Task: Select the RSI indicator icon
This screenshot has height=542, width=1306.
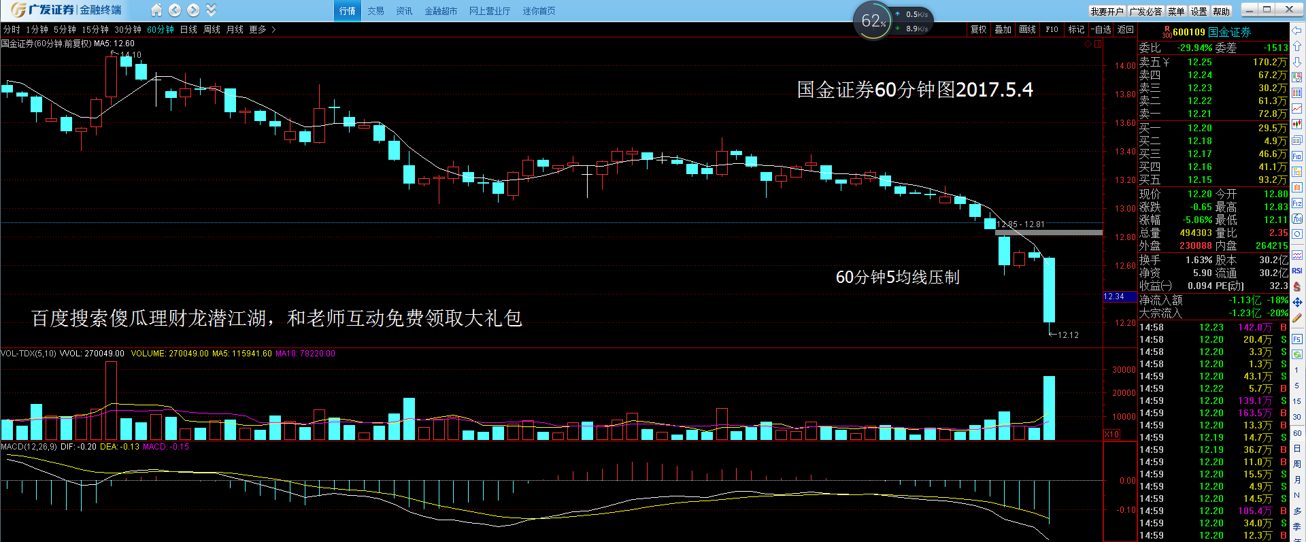Action: point(1297,271)
